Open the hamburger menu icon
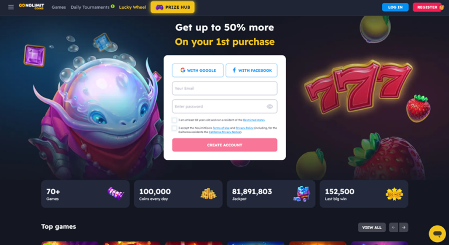This screenshot has width=449, height=245. click(x=11, y=7)
